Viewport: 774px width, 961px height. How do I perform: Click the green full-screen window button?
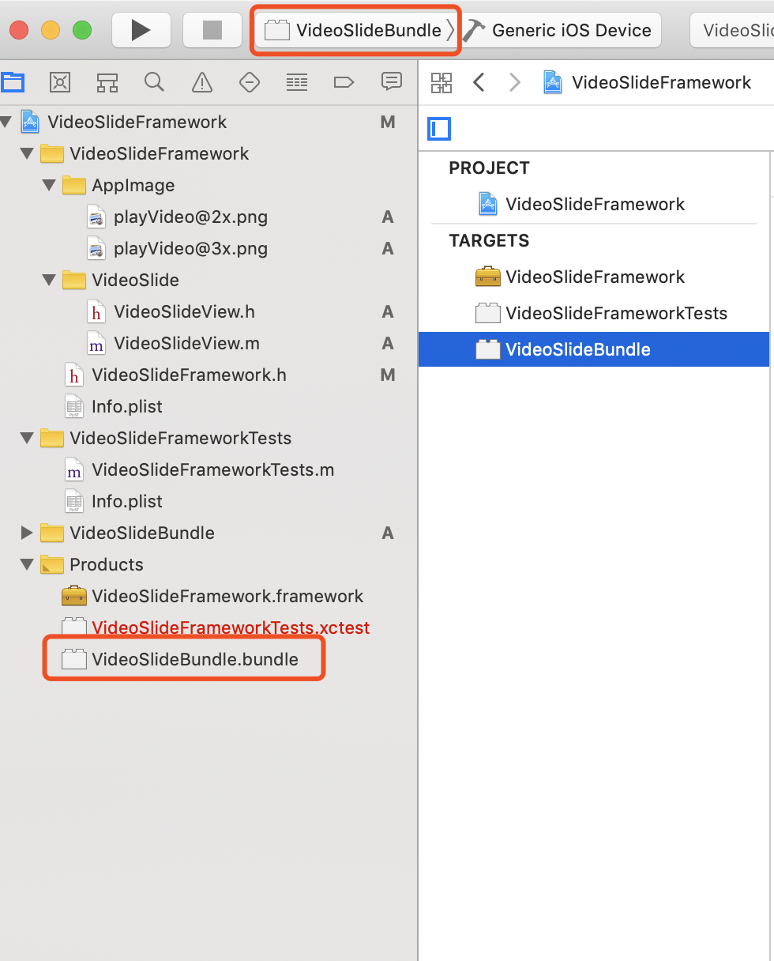[82, 31]
